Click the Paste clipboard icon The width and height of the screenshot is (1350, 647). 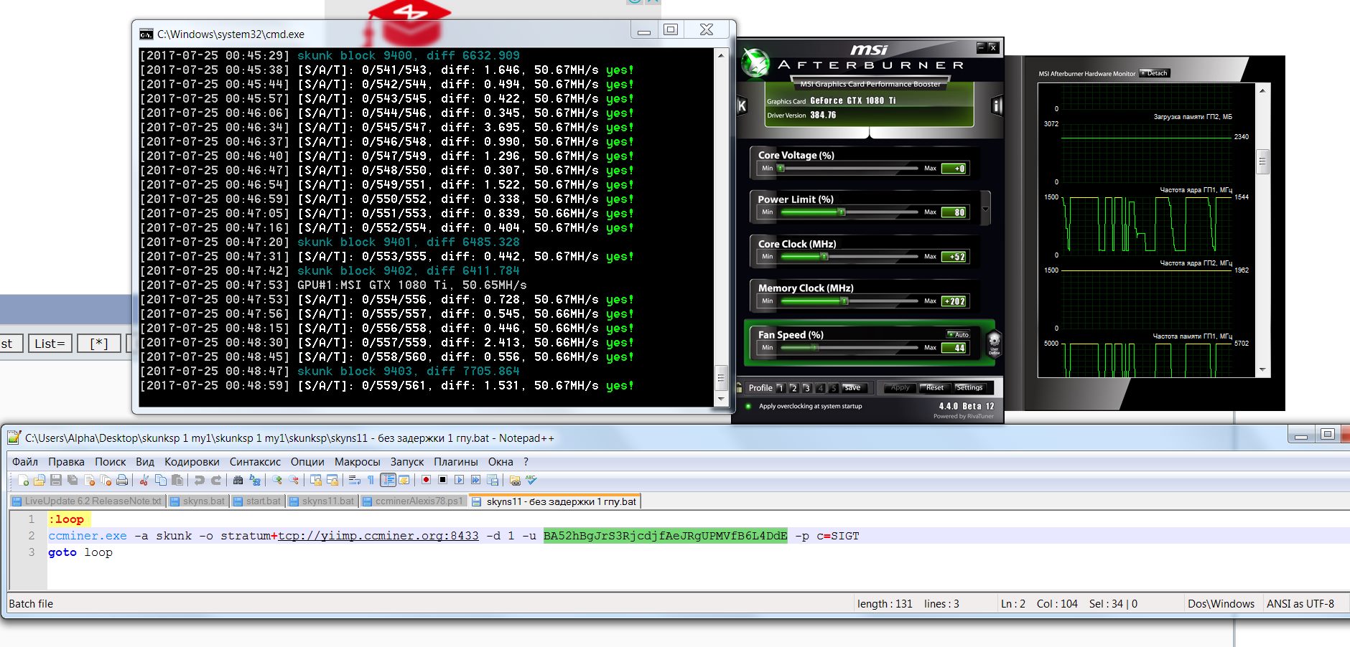(177, 480)
